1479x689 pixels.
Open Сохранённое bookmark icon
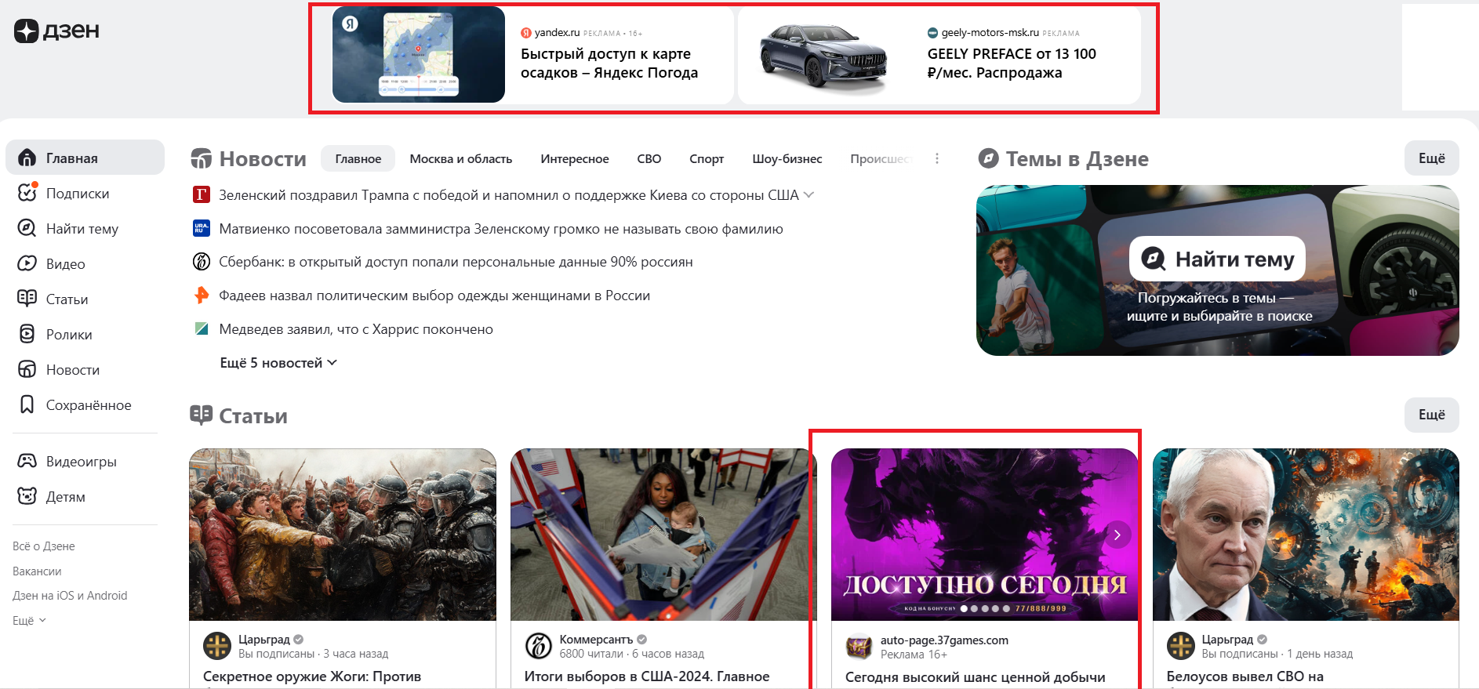coord(27,404)
